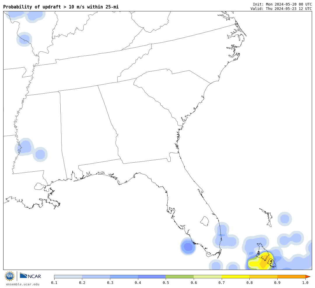Select the Init time label text
The height and width of the screenshot is (288, 315).
tap(282, 4)
